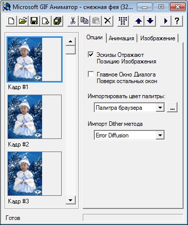
Task: Click the frame list scrollbar thumb
Action: point(71,50)
